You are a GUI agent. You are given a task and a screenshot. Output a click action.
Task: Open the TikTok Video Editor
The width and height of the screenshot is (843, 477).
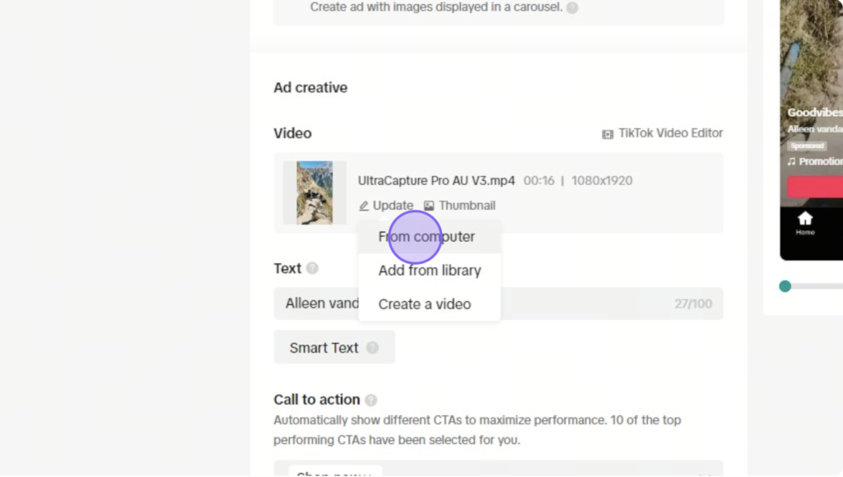click(662, 133)
